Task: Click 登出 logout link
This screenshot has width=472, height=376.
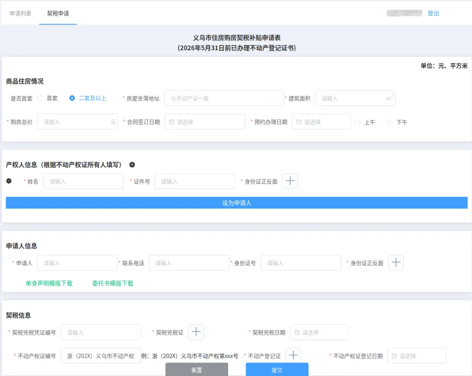Action: [x=434, y=13]
